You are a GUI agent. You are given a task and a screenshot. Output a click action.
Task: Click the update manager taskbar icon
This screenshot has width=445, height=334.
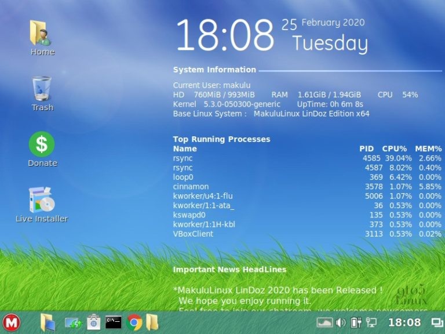tap(72, 322)
